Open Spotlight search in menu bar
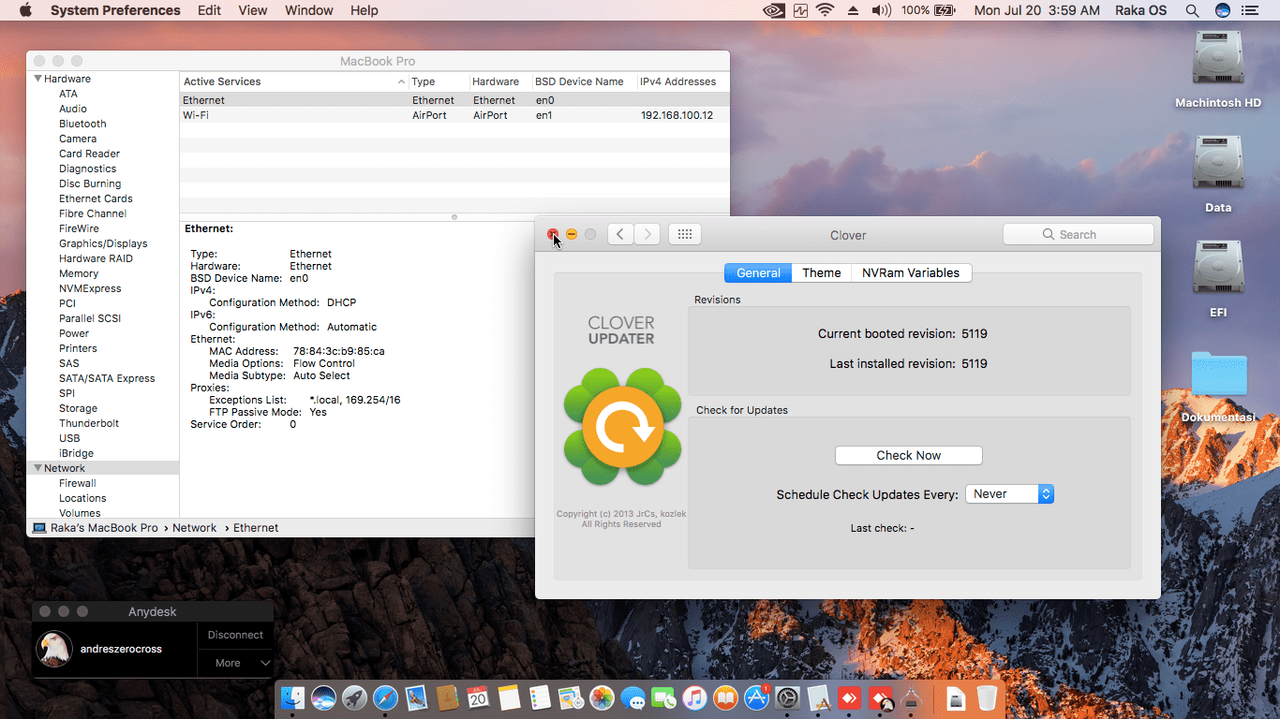 (1192, 10)
